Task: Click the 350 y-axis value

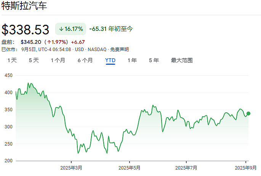Action: 8,110
